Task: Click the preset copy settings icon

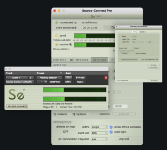Action: point(46,82)
